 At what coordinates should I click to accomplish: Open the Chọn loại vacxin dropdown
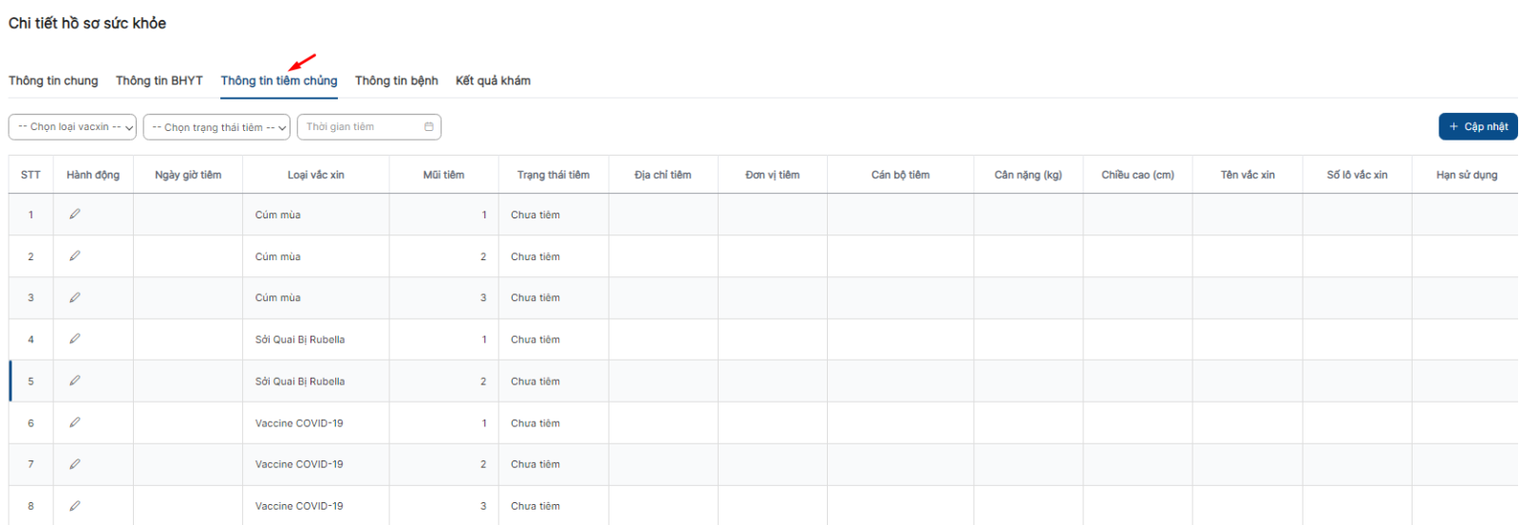[73, 127]
